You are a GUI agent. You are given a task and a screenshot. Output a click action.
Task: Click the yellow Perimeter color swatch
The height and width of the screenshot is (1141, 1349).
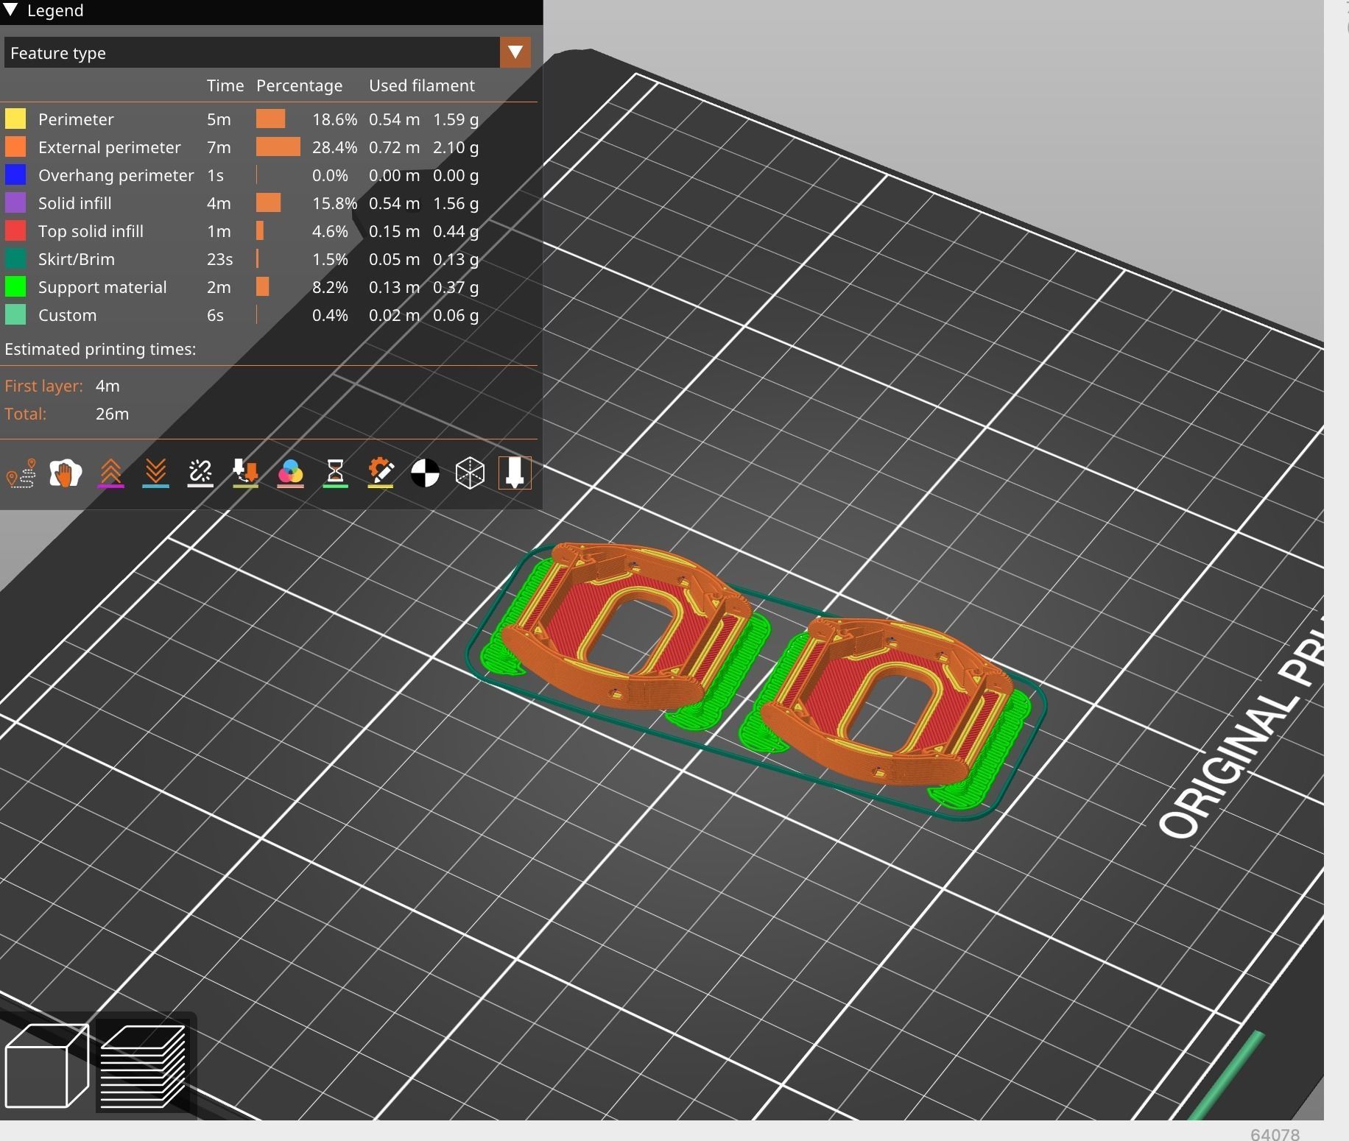pos(15,119)
